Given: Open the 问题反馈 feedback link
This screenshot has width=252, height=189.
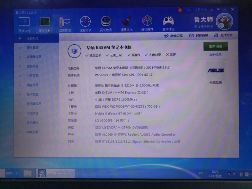Looking at the screenshot, I should pyautogui.click(x=200, y=10).
